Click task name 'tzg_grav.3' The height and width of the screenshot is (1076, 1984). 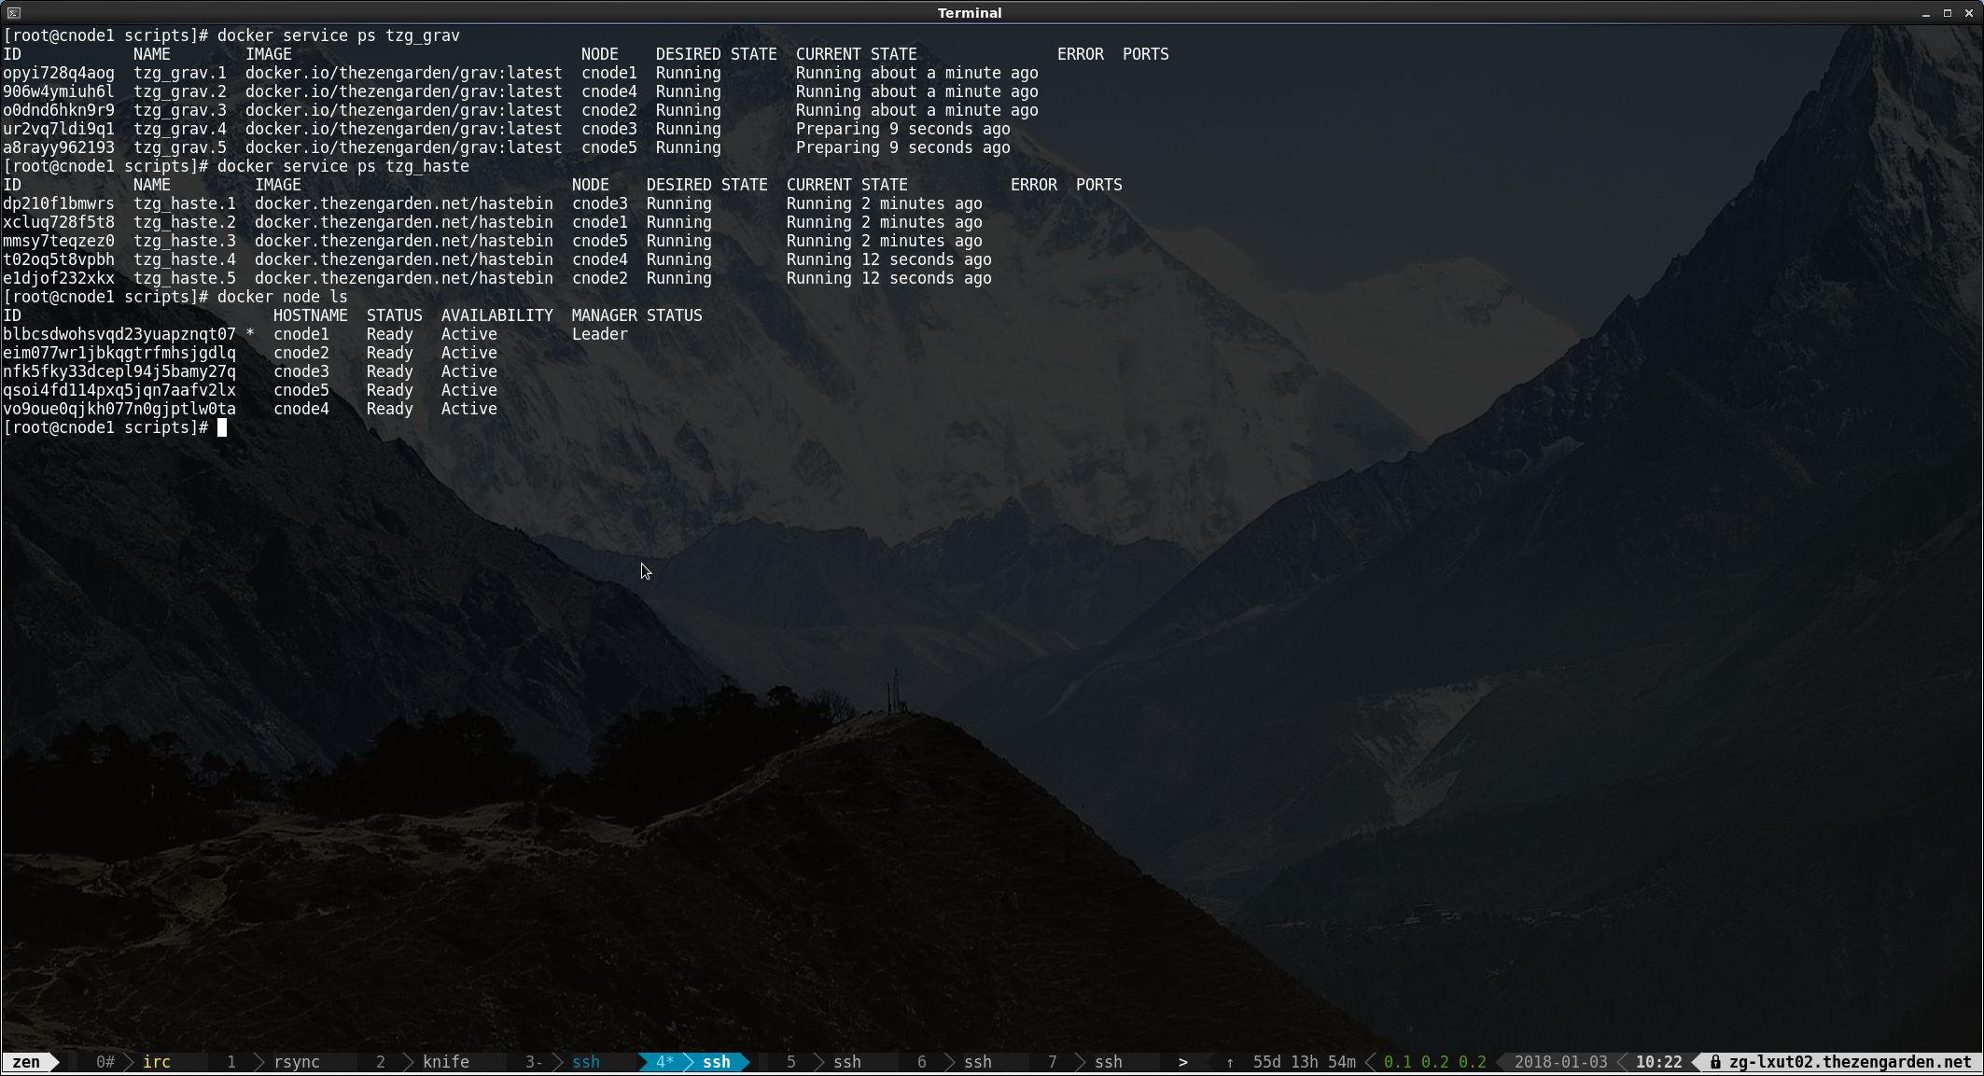(x=180, y=110)
